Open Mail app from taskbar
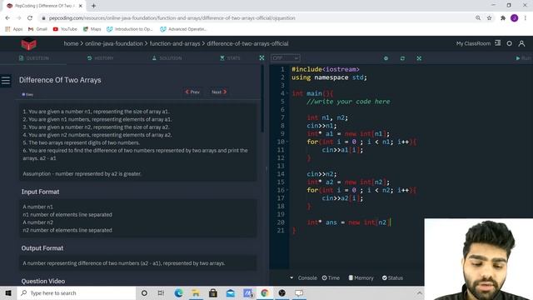 (x=231, y=292)
